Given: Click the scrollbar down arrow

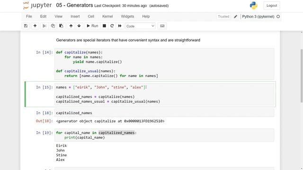Looking at the screenshot, I should click(302, 169).
